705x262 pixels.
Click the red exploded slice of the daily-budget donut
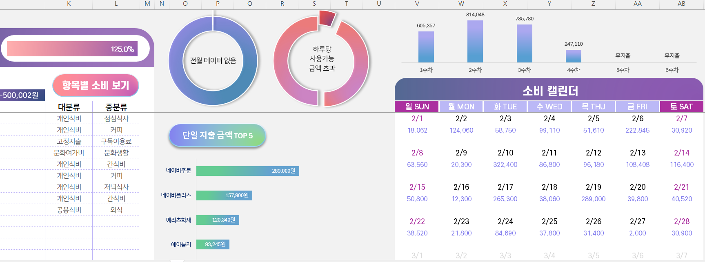(x=327, y=18)
